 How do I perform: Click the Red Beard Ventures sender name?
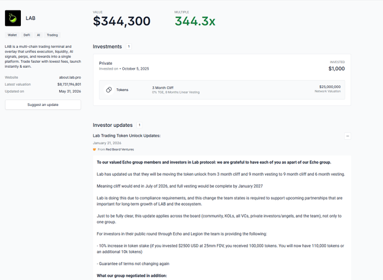pyautogui.click(x=119, y=149)
